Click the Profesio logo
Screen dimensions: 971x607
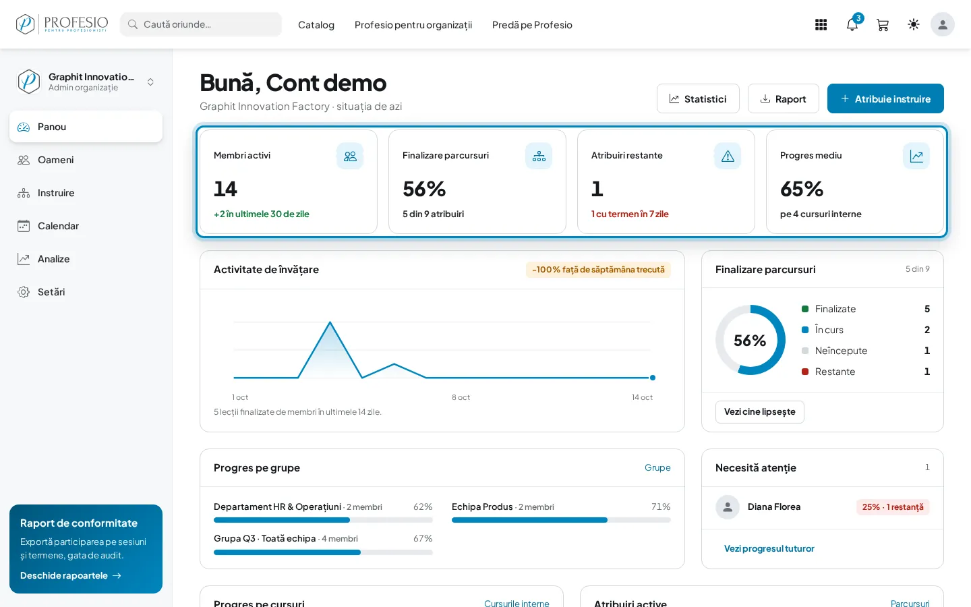[62, 24]
